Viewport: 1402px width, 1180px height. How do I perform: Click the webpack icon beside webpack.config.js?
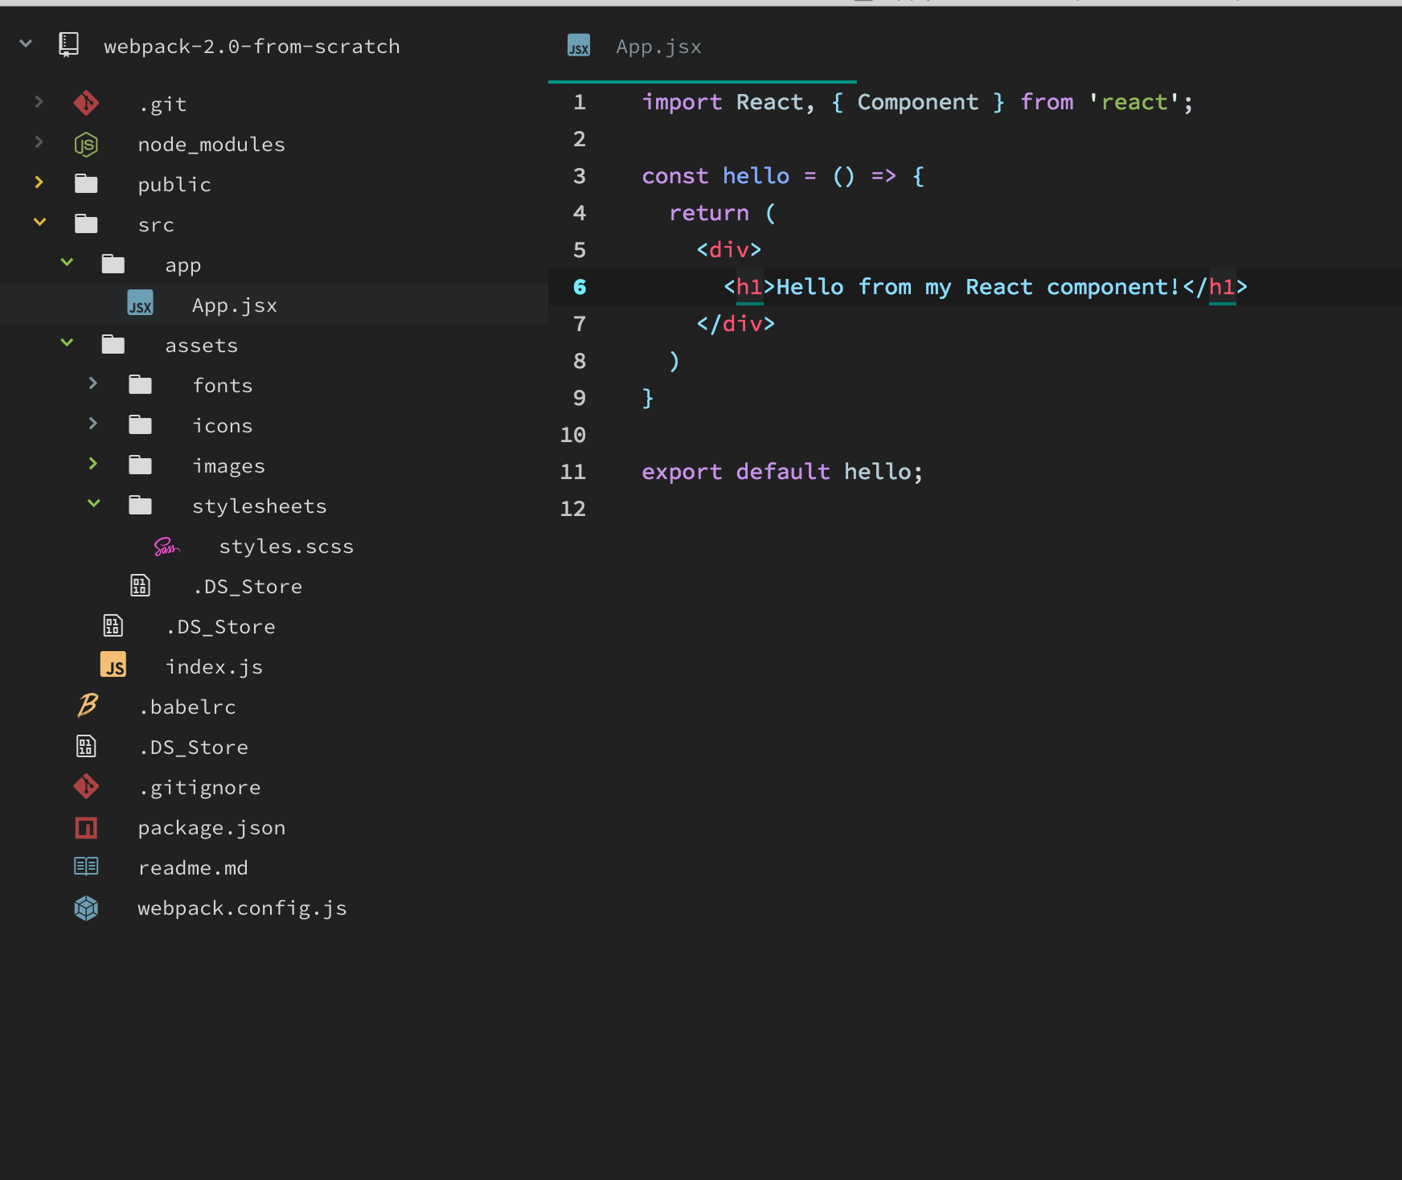86,908
